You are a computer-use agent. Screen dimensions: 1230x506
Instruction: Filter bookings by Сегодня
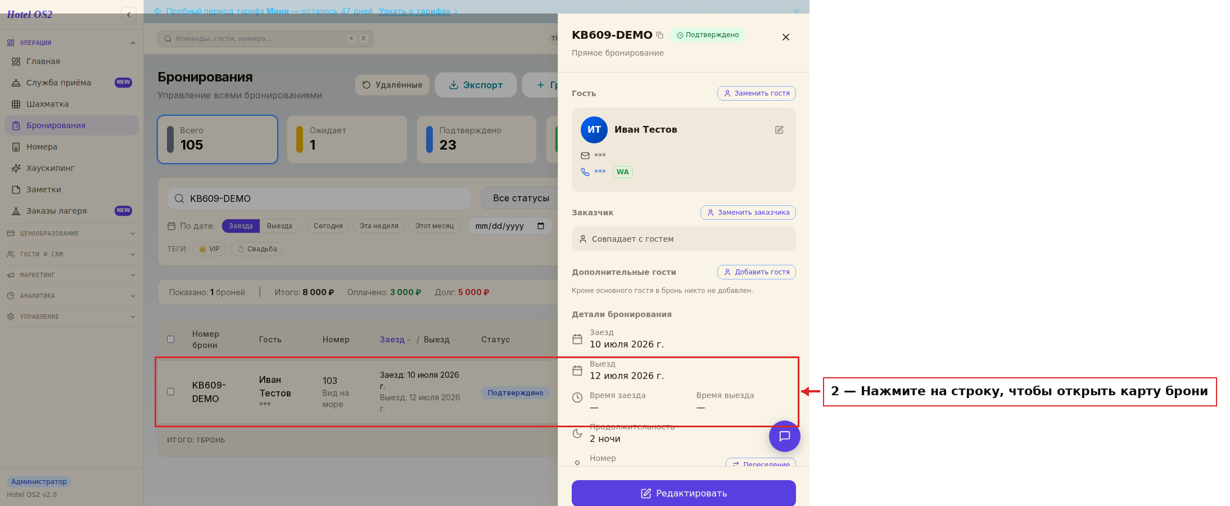pyautogui.click(x=328, y=226)
